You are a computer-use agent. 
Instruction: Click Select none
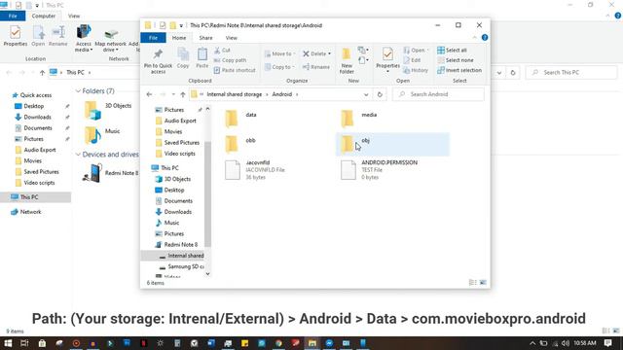click(x=456, y=60)
